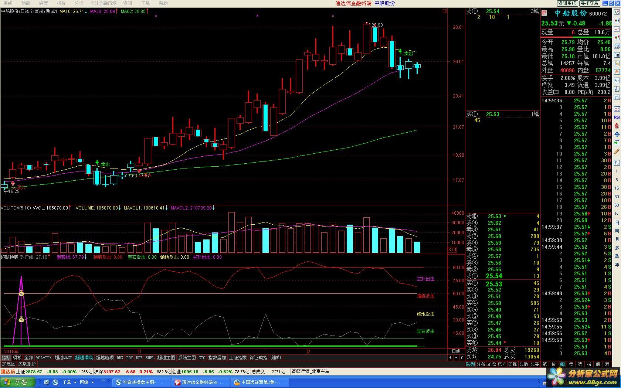Select the pencil drawing tool icon

coord(617,152)
